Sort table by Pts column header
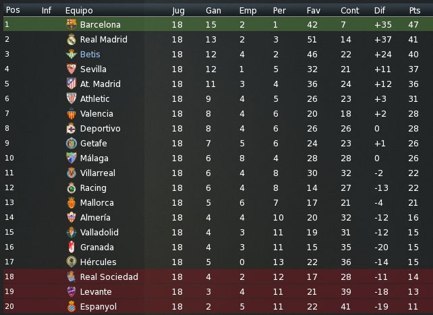 coord(415,11)
